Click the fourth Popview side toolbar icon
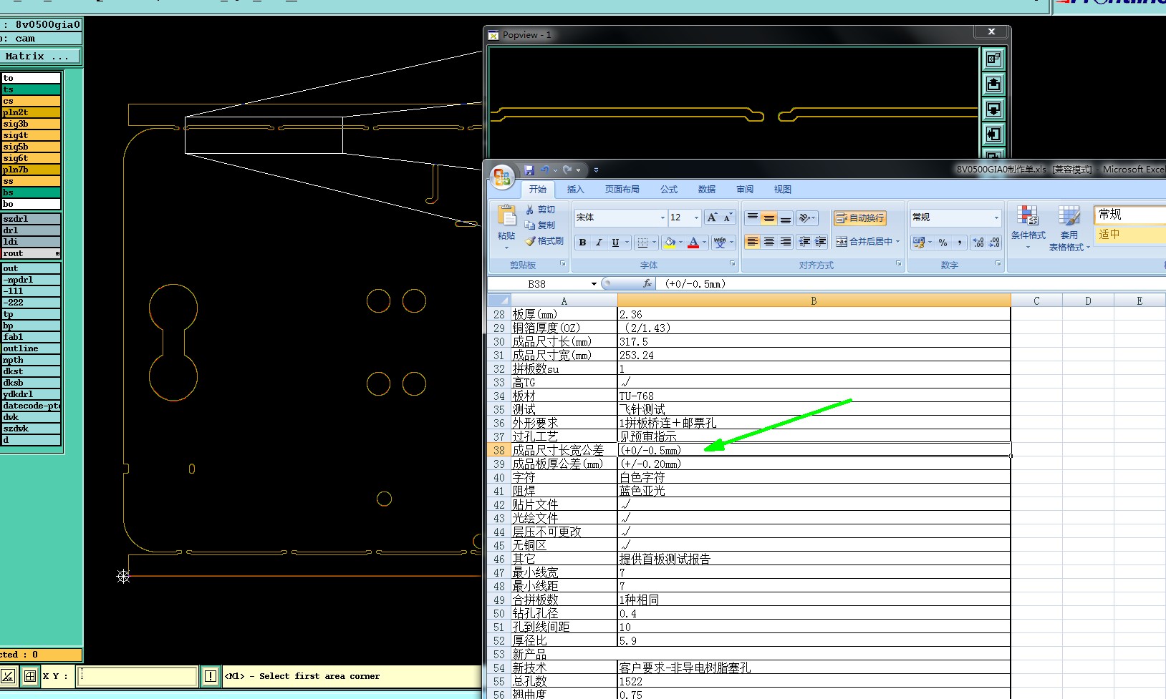This screenshot has width=1166, height=699. coord(993,134)
